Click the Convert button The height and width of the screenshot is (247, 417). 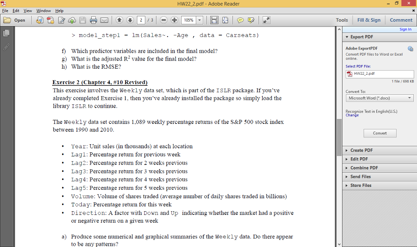(380, 133)
